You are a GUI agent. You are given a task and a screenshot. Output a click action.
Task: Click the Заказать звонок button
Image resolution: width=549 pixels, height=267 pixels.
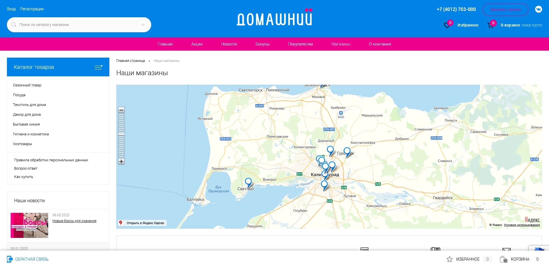(x=505, y=10)
